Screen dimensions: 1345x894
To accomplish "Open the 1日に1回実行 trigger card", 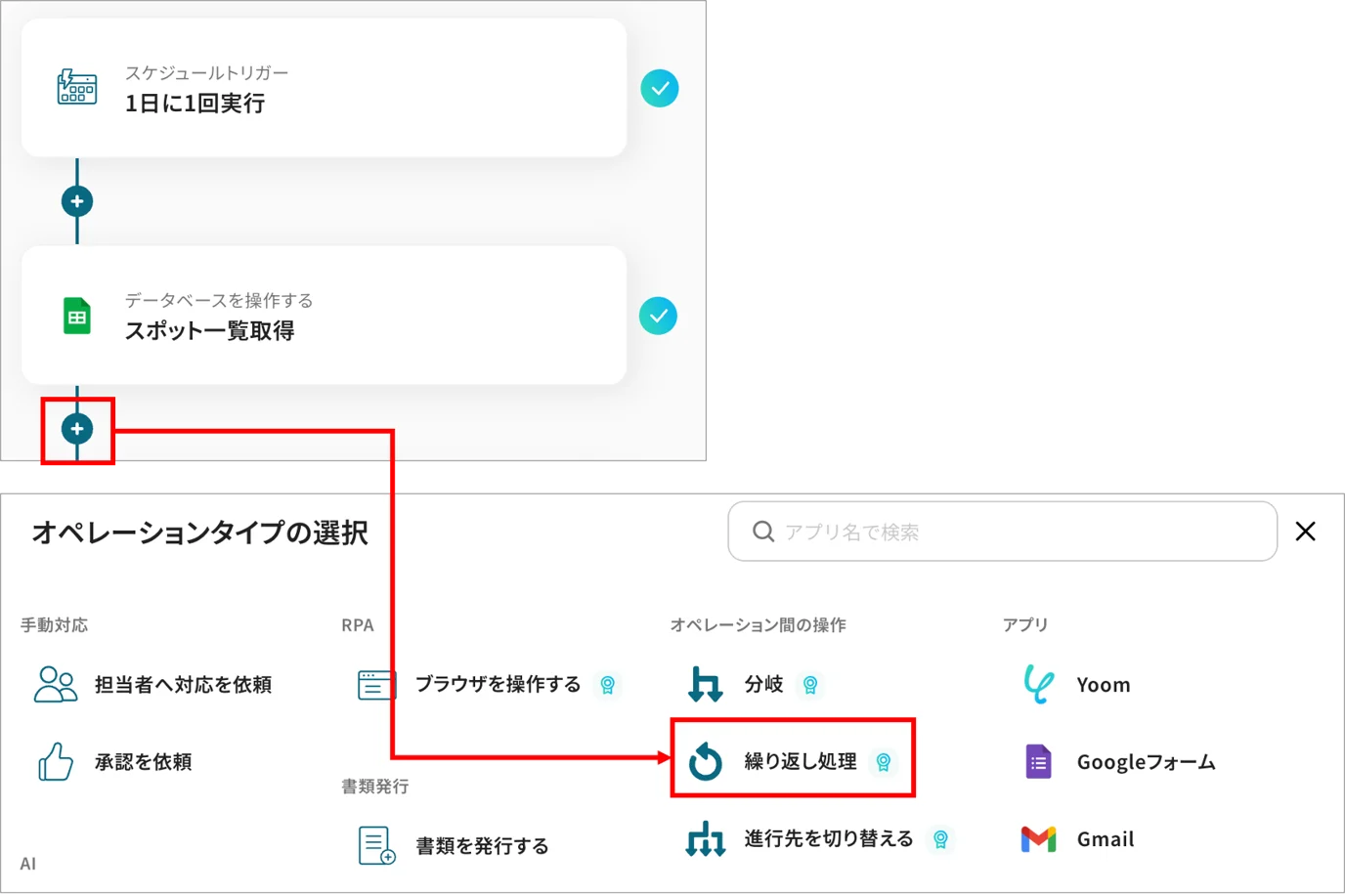I will pyautogui.click(x=324, y=88).
